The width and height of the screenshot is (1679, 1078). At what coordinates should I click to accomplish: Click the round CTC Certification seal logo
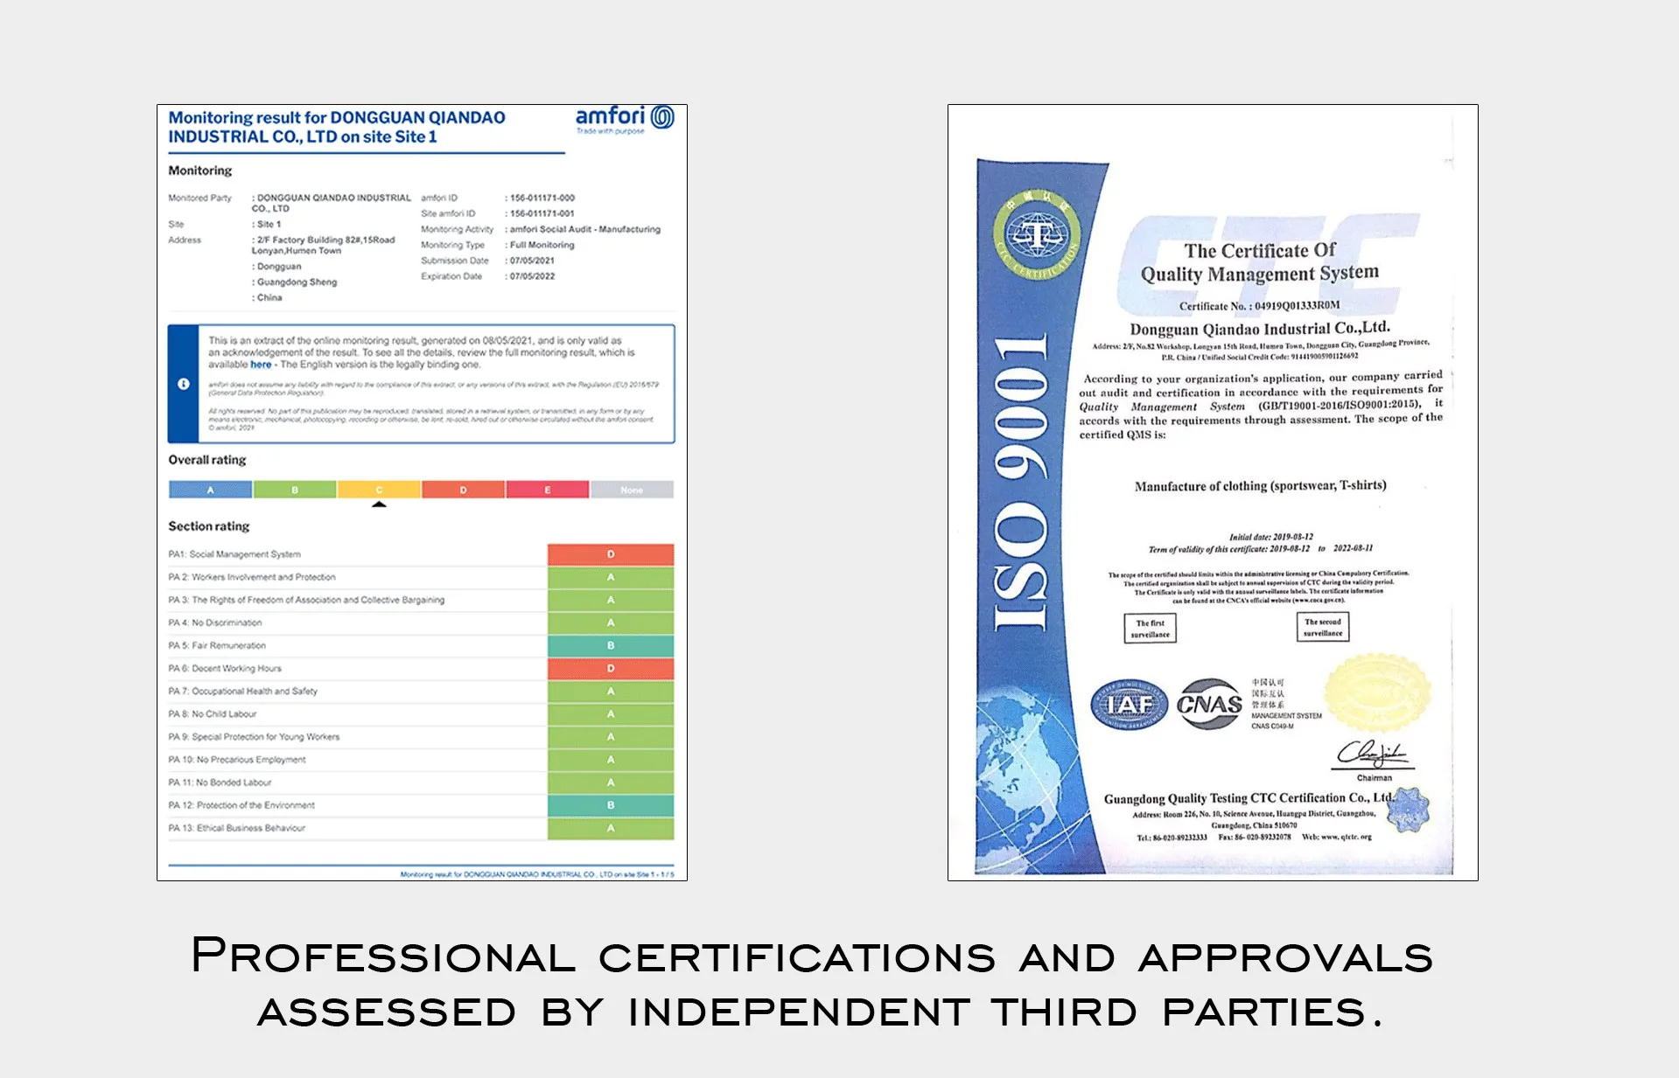point(1038,234)
